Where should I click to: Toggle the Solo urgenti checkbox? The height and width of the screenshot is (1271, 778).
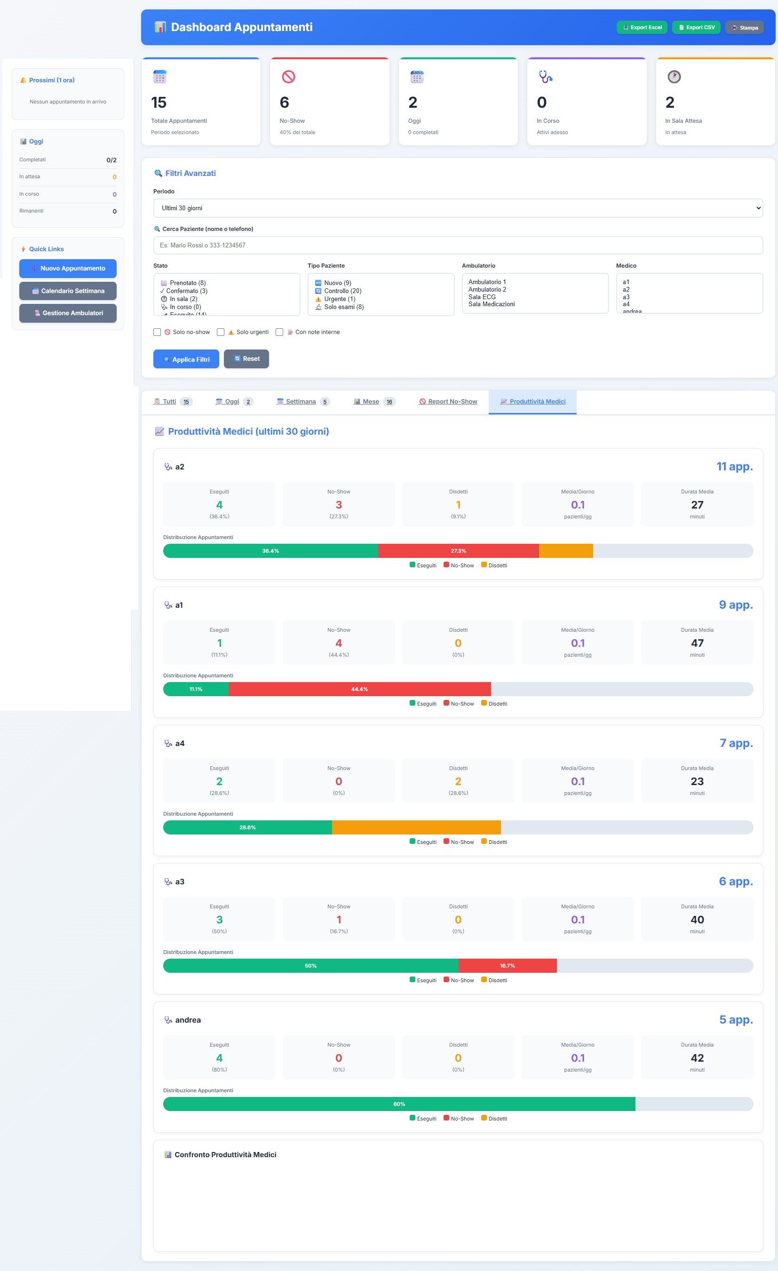pyautogui.click(x=221, y=332)
